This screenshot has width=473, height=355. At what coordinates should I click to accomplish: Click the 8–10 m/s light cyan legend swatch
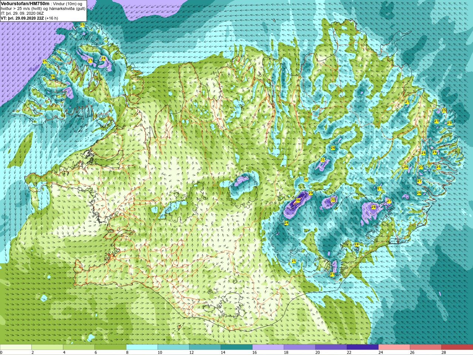coord(142,347)
